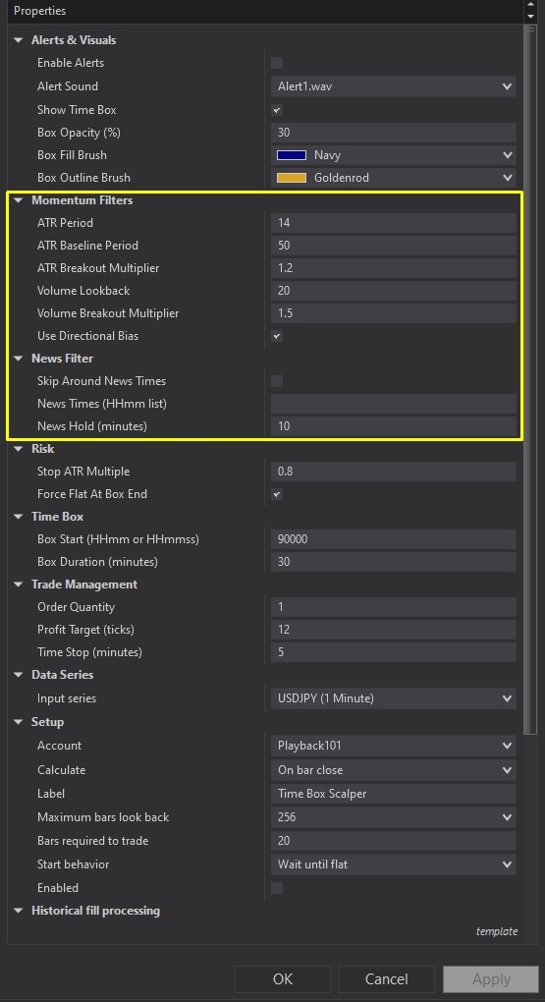Edit the Label field Time Box Scalper

[394, 794]
